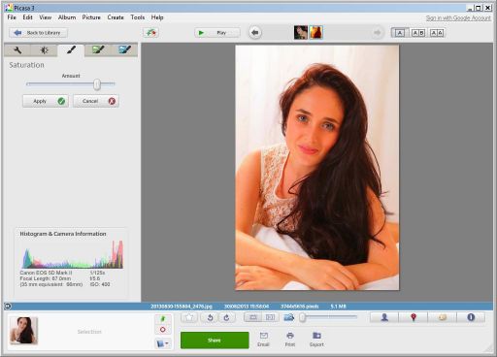Image resolution: width=497 pixels, height=357 pixels.
Task: Open the People tagging panel icon
Action: tap(384, 317)
